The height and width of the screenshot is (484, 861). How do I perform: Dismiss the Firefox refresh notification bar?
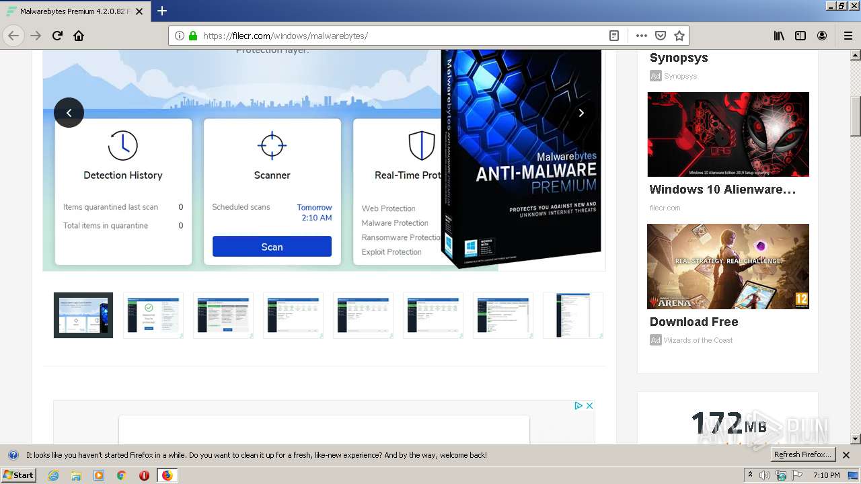[846, 455]
